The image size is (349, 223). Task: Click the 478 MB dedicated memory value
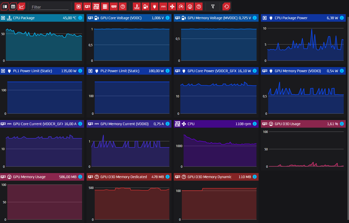(158, 177)
